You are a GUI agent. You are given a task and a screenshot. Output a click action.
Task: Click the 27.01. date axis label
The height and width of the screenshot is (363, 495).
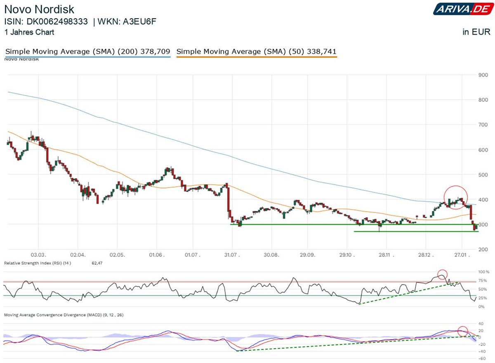tap(462, 256)
